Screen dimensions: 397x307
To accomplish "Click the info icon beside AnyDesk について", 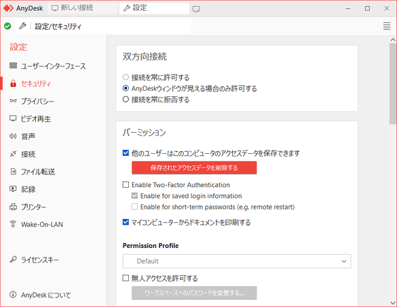I will 13,294.
